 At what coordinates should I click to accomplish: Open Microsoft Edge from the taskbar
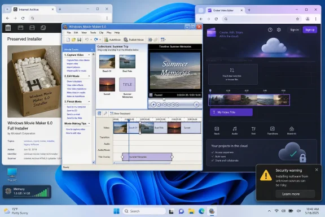(201, 211)
